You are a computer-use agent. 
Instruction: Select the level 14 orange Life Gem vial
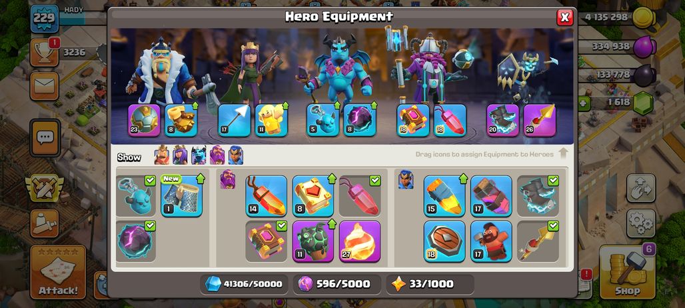(266, 196)
